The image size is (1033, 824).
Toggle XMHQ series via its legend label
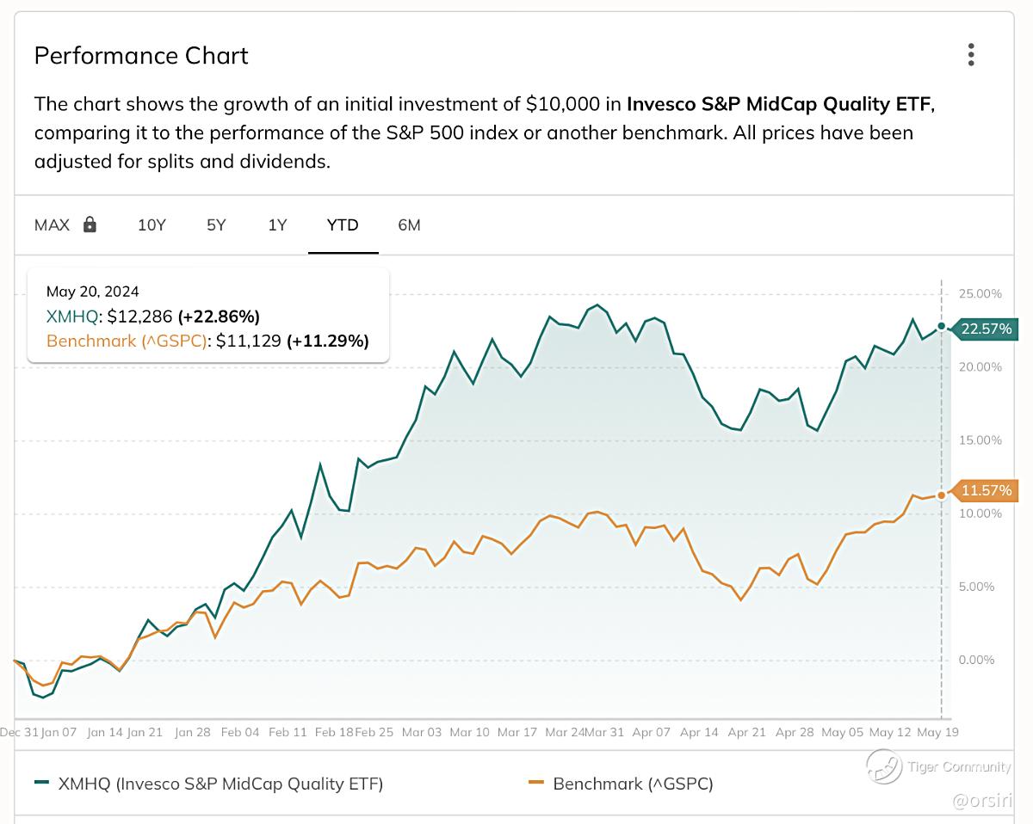(x=220, y=784)
